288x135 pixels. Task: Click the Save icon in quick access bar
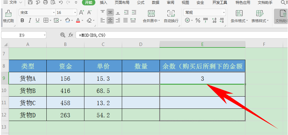(30, 2)
